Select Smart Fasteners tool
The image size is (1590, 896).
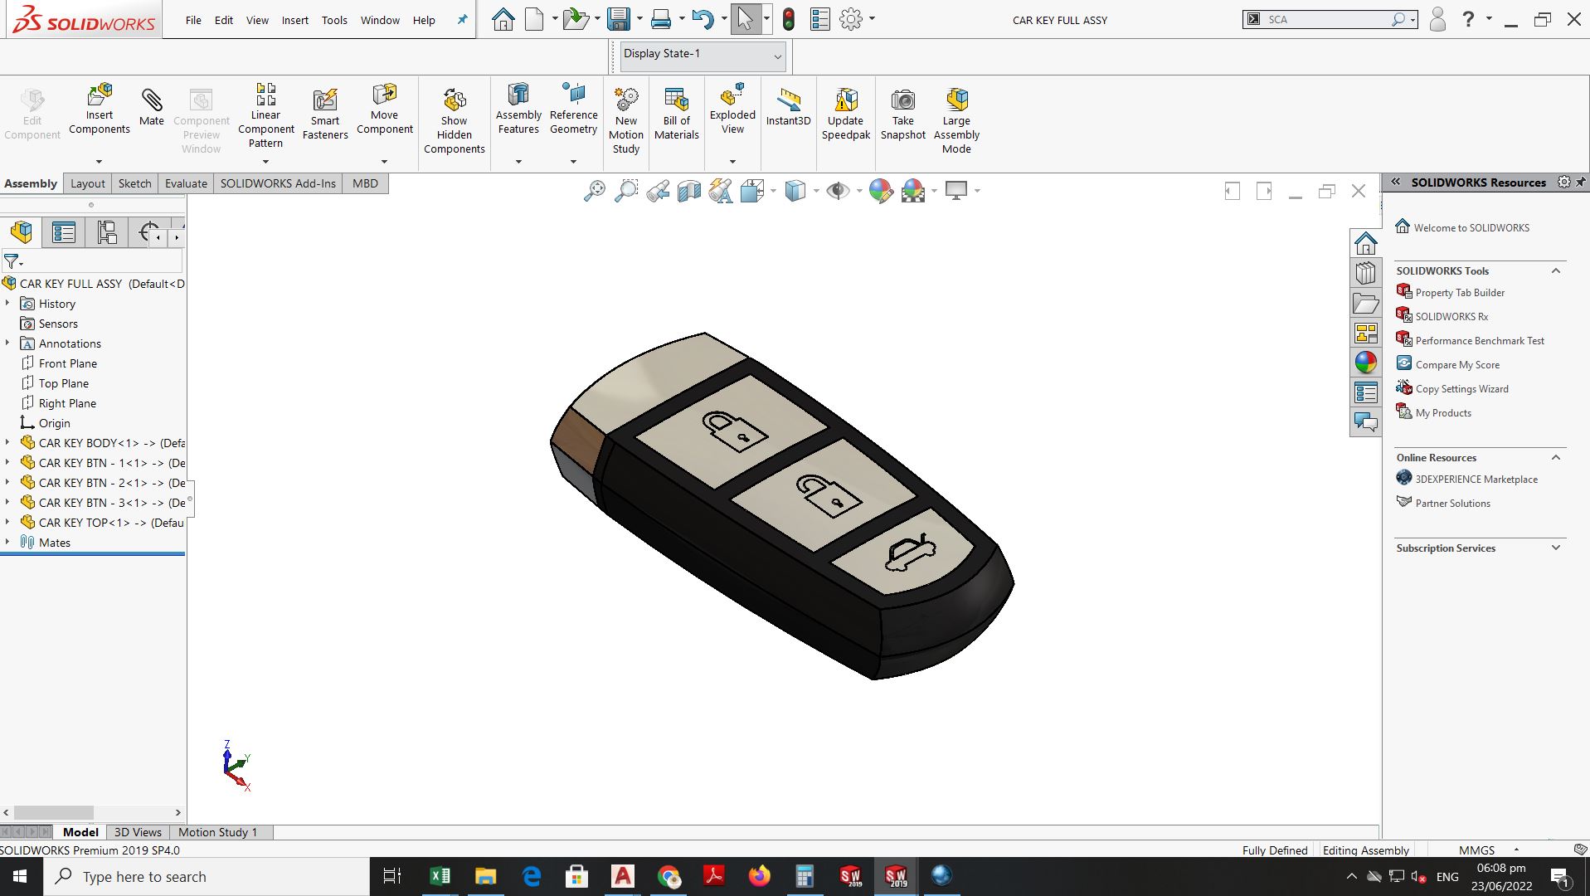(325, 114)
